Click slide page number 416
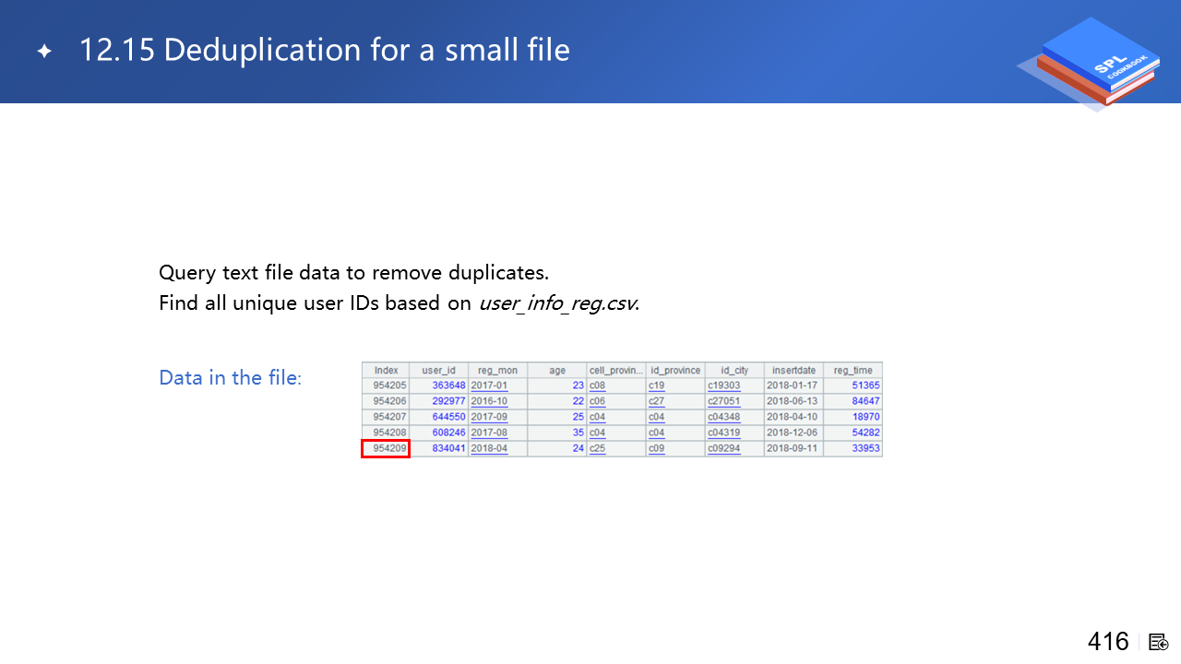 click(1107, 642)
